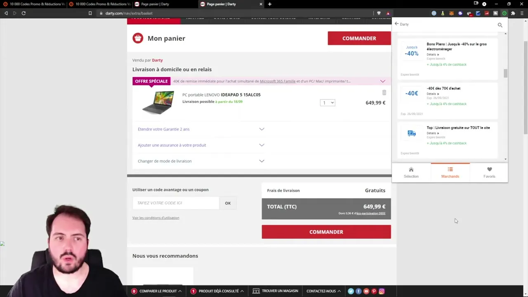Switch to the Marchands tab
Viewport: 528px width, 297px height.
coord(450,172)
